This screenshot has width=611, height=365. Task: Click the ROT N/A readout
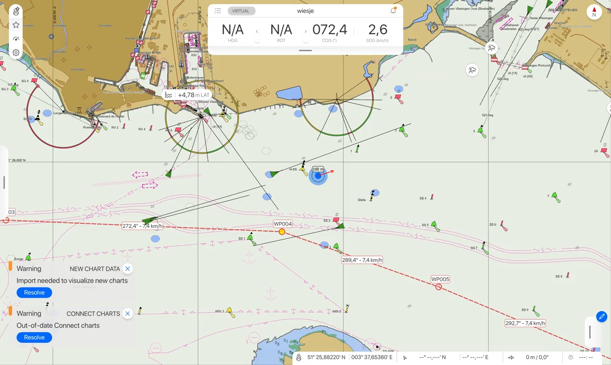click(281, 33)
